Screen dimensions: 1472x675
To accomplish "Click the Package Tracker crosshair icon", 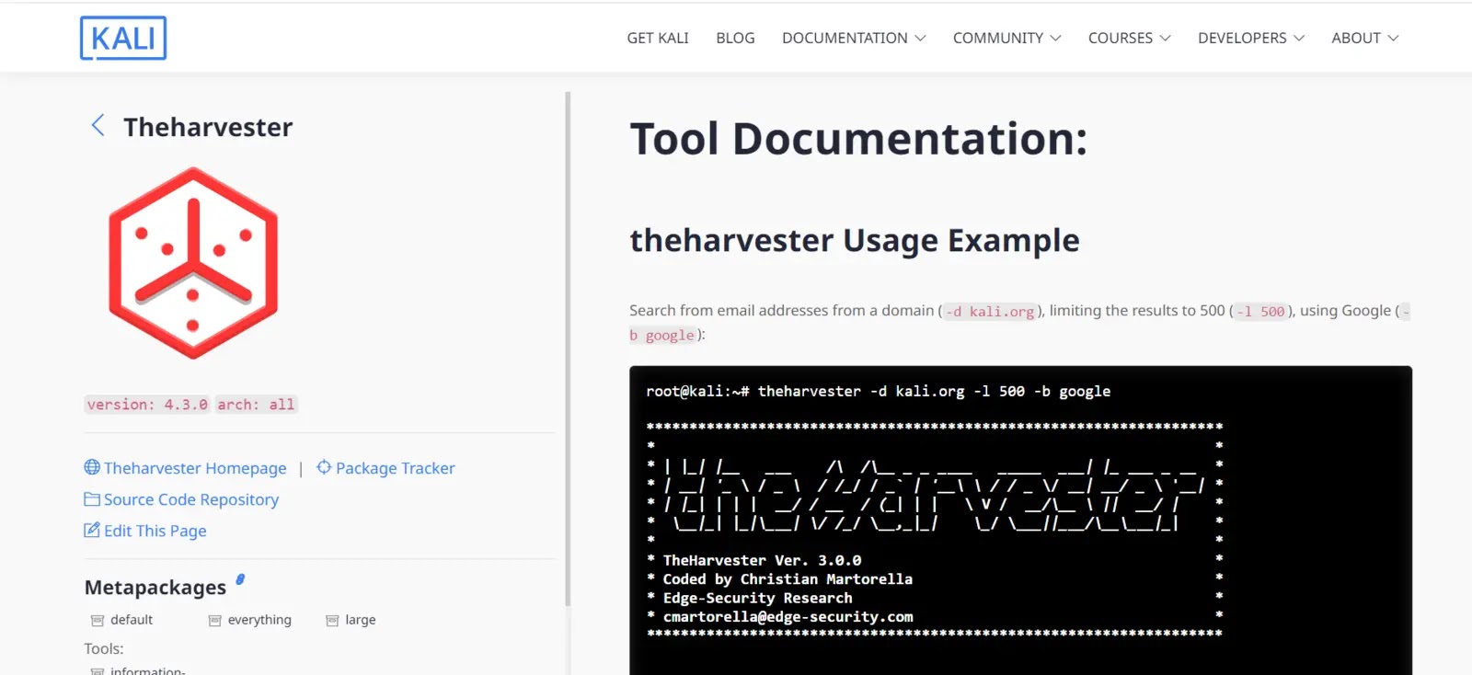I will pyautogui.click(x=324, y=467).
